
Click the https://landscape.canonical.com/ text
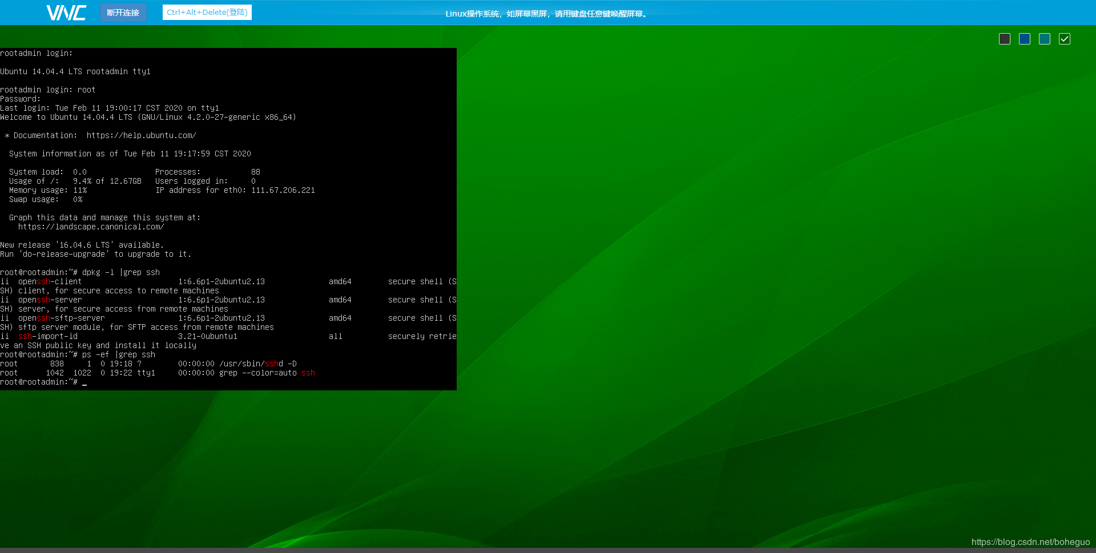91,227
